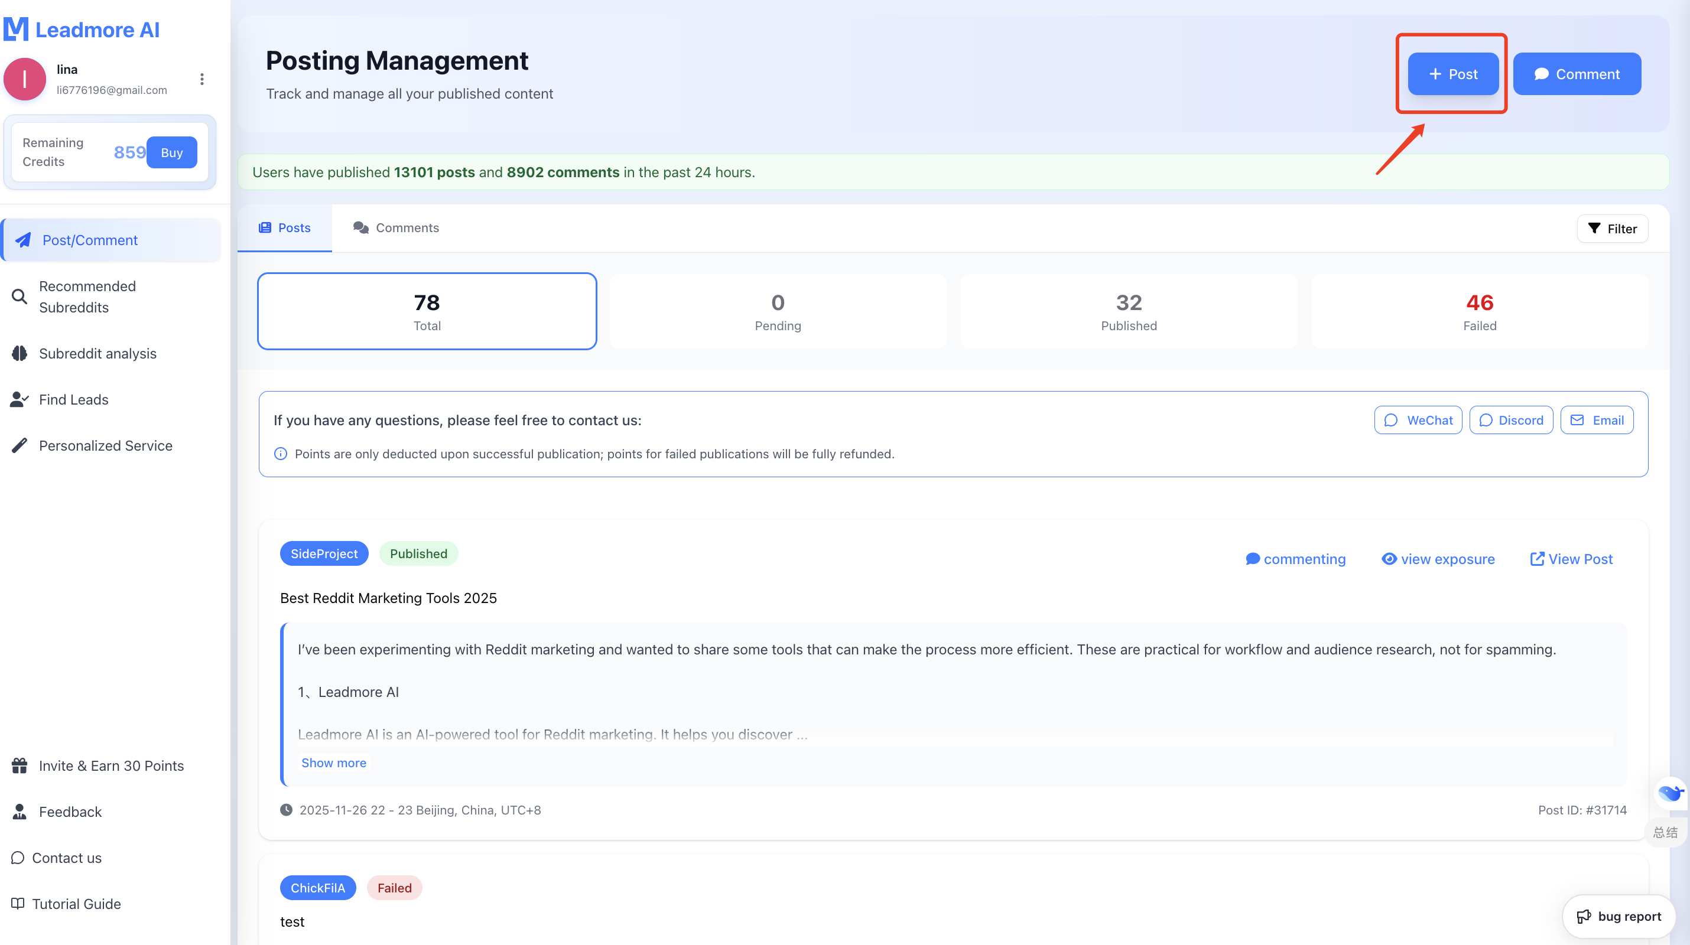This screenshot has width=1690, height=945.
Task: Go to Find Leads in the sidebar
Action: (x=73, y=399)
